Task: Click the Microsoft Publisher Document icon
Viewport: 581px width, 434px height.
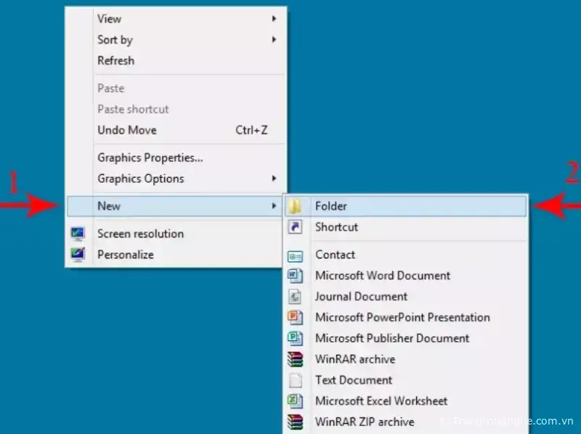Action: point(295,338)
